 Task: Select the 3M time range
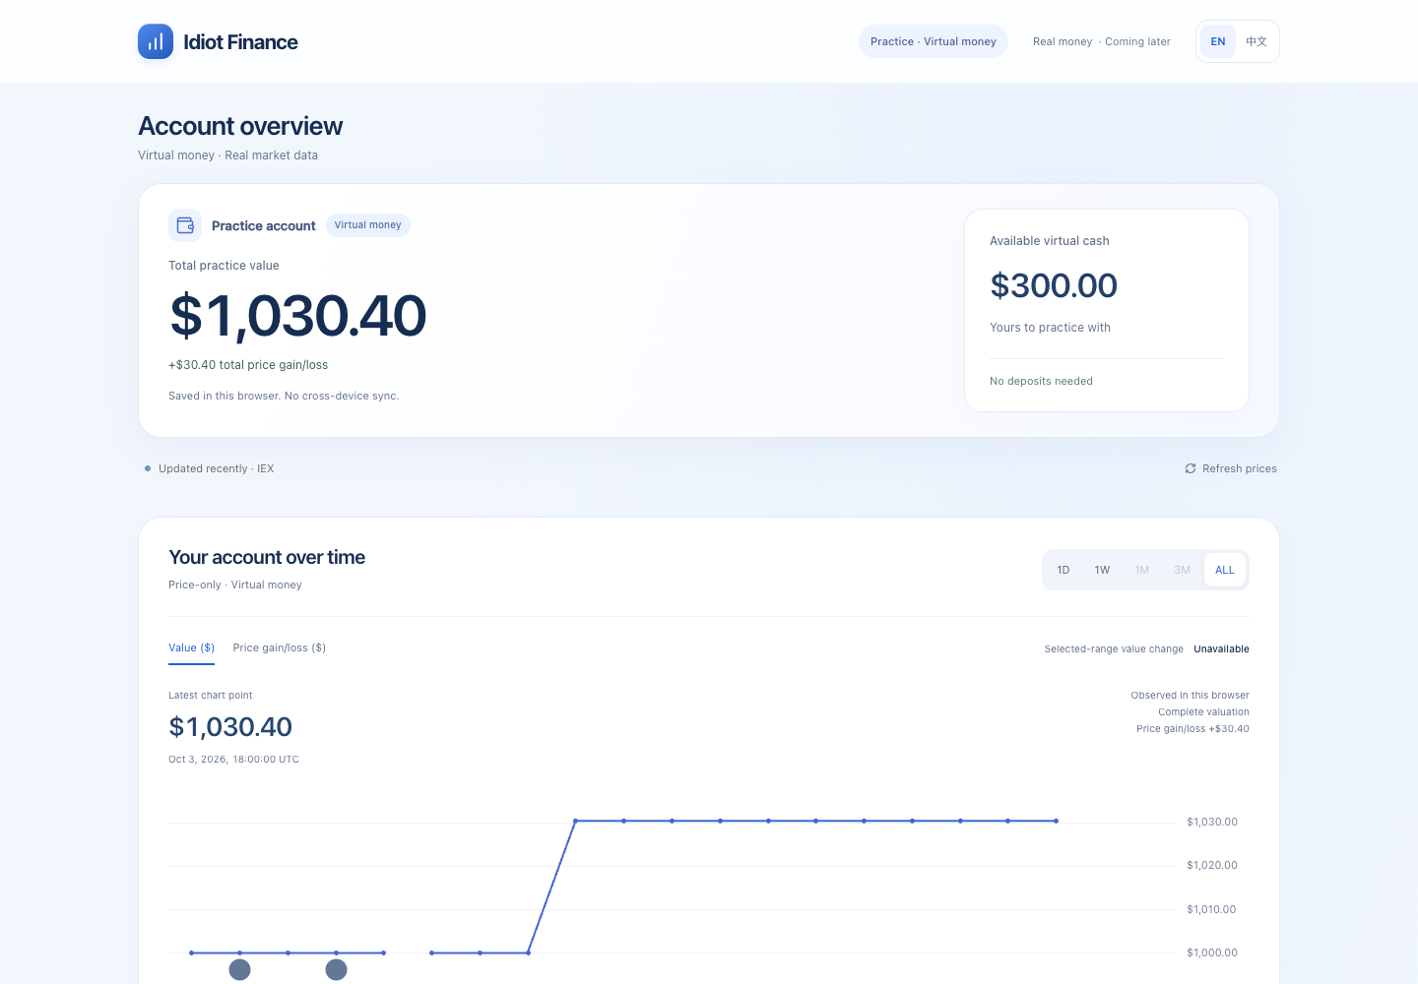click(1183, 570)
